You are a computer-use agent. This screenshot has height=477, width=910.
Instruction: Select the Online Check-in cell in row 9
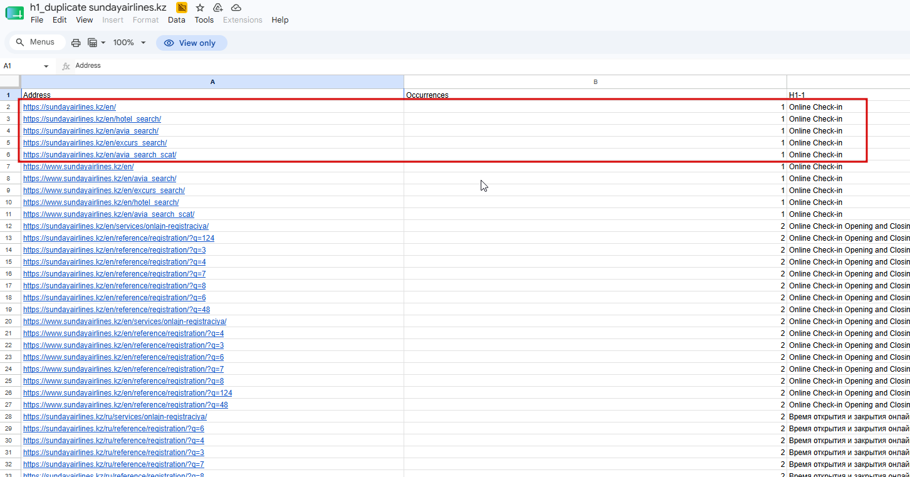[x=849, y=191]
